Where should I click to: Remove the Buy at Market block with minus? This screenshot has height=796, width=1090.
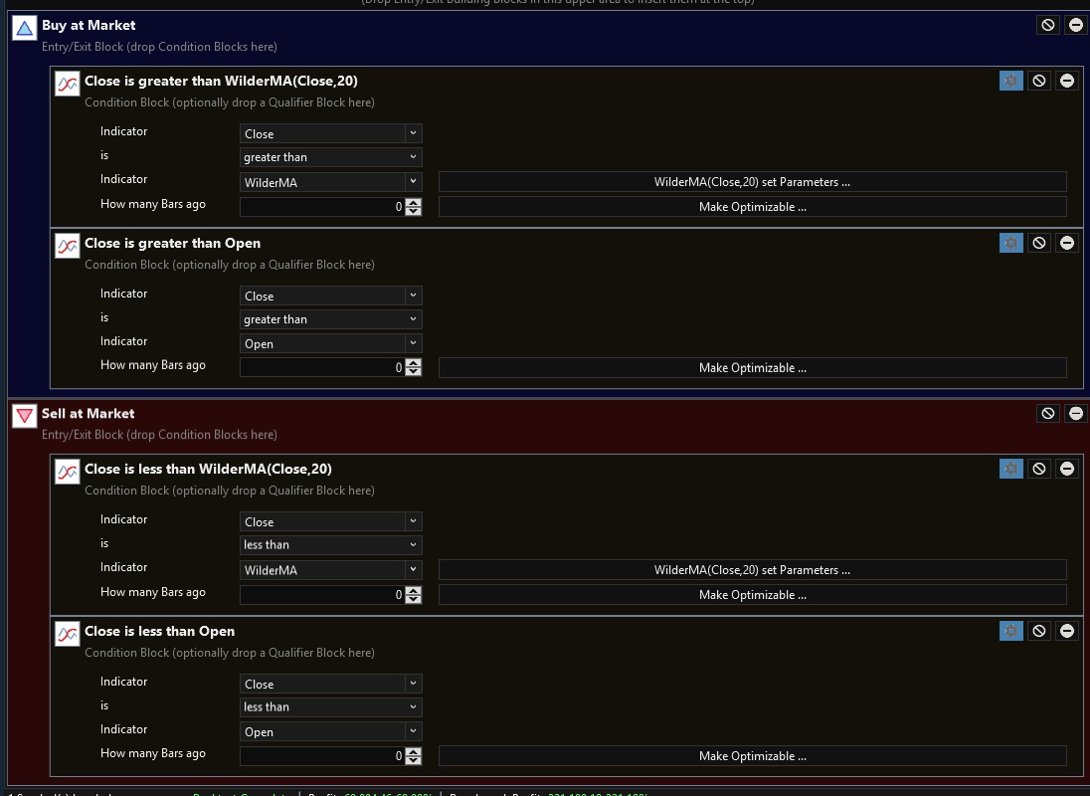coord(1075,25)
